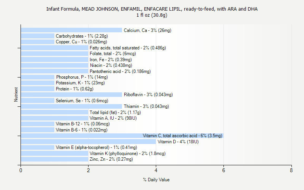Screen dimensions: 304x190
Task: Click the 'Calcium, Ca - 3% (26mg)' label
Action: [x=147, y=30]
